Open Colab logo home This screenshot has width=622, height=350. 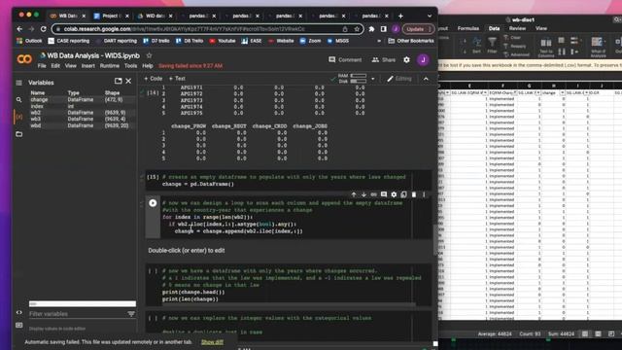pos(24,59)
